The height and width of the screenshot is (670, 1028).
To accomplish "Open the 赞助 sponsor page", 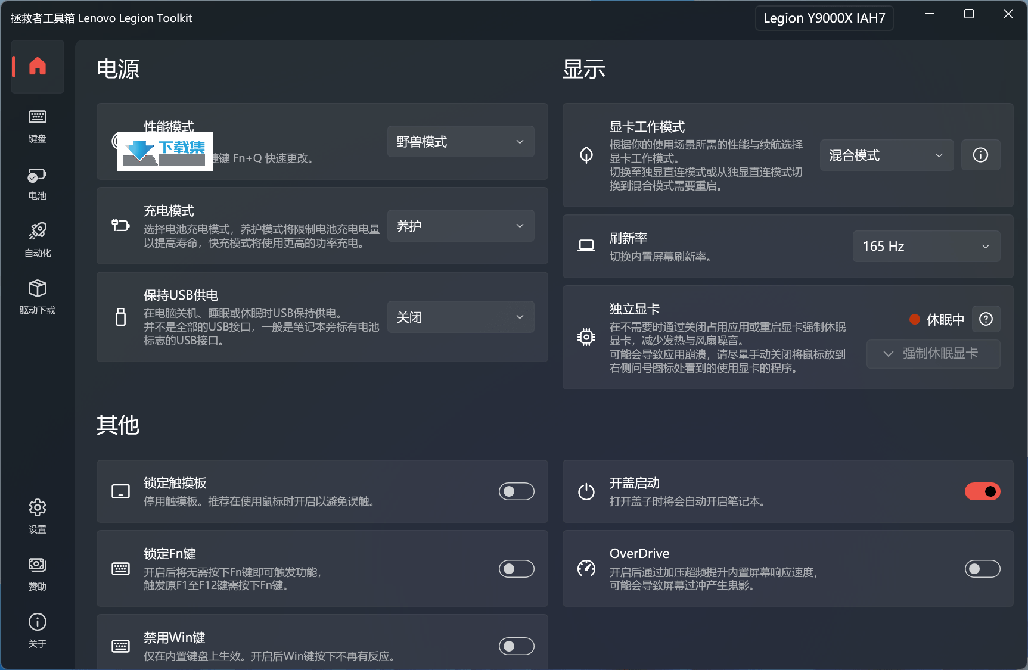I will [x=37, y=574].
